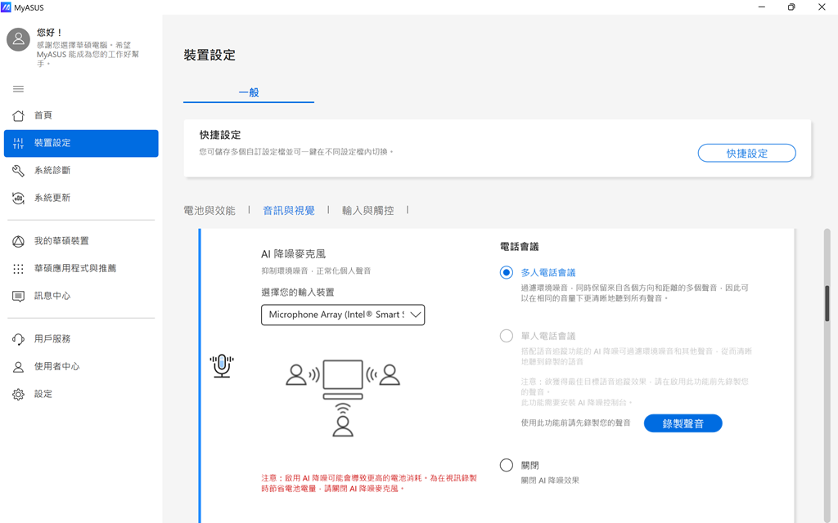Select 單人電話會議 radio button
This screenshot has width=838, height=523.
click(x=506, y=336)
